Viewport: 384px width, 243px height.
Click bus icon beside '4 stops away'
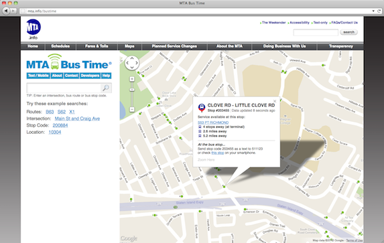[200, 127]
